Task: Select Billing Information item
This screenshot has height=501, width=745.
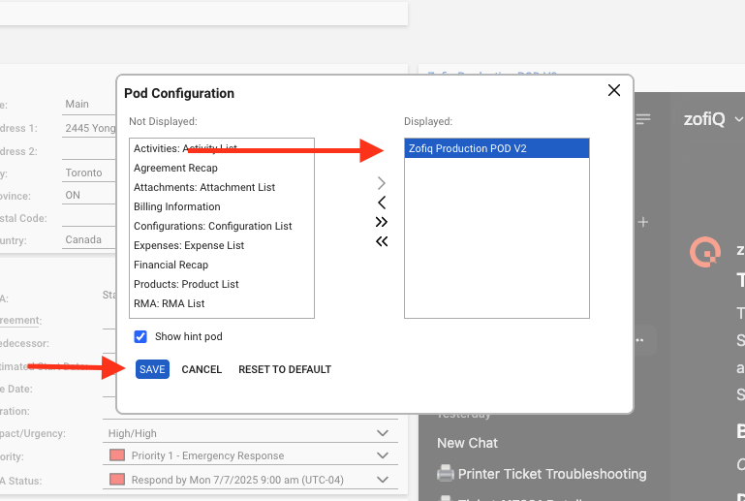Action: [222, 206]
